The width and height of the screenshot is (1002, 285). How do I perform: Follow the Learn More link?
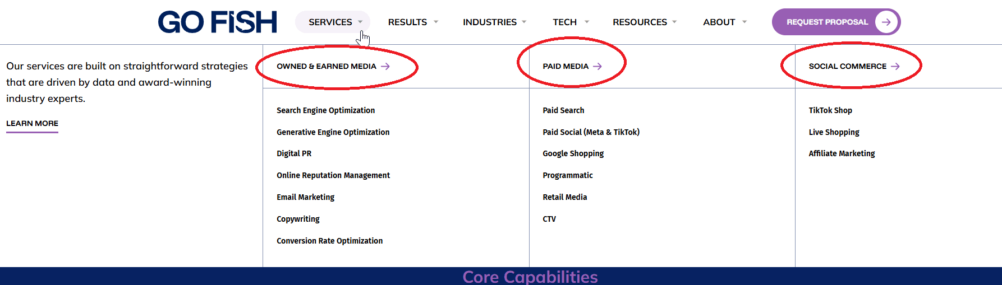click(x=32, y=123)
